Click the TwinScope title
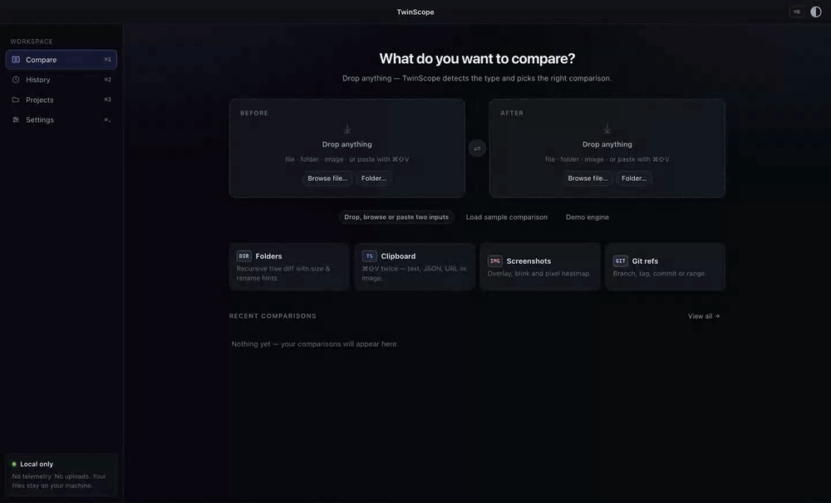 (415, 12)
